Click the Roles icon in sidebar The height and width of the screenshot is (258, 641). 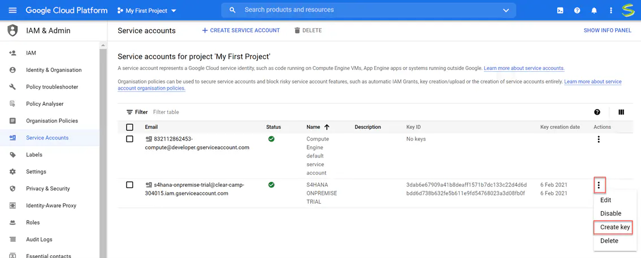(12, 222)
